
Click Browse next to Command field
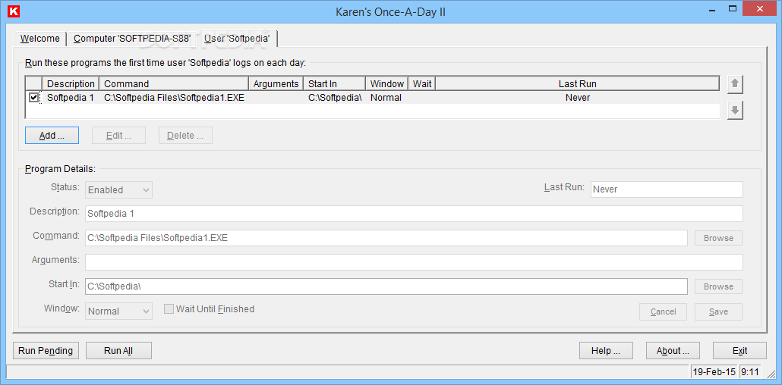(x=719, y=238)
